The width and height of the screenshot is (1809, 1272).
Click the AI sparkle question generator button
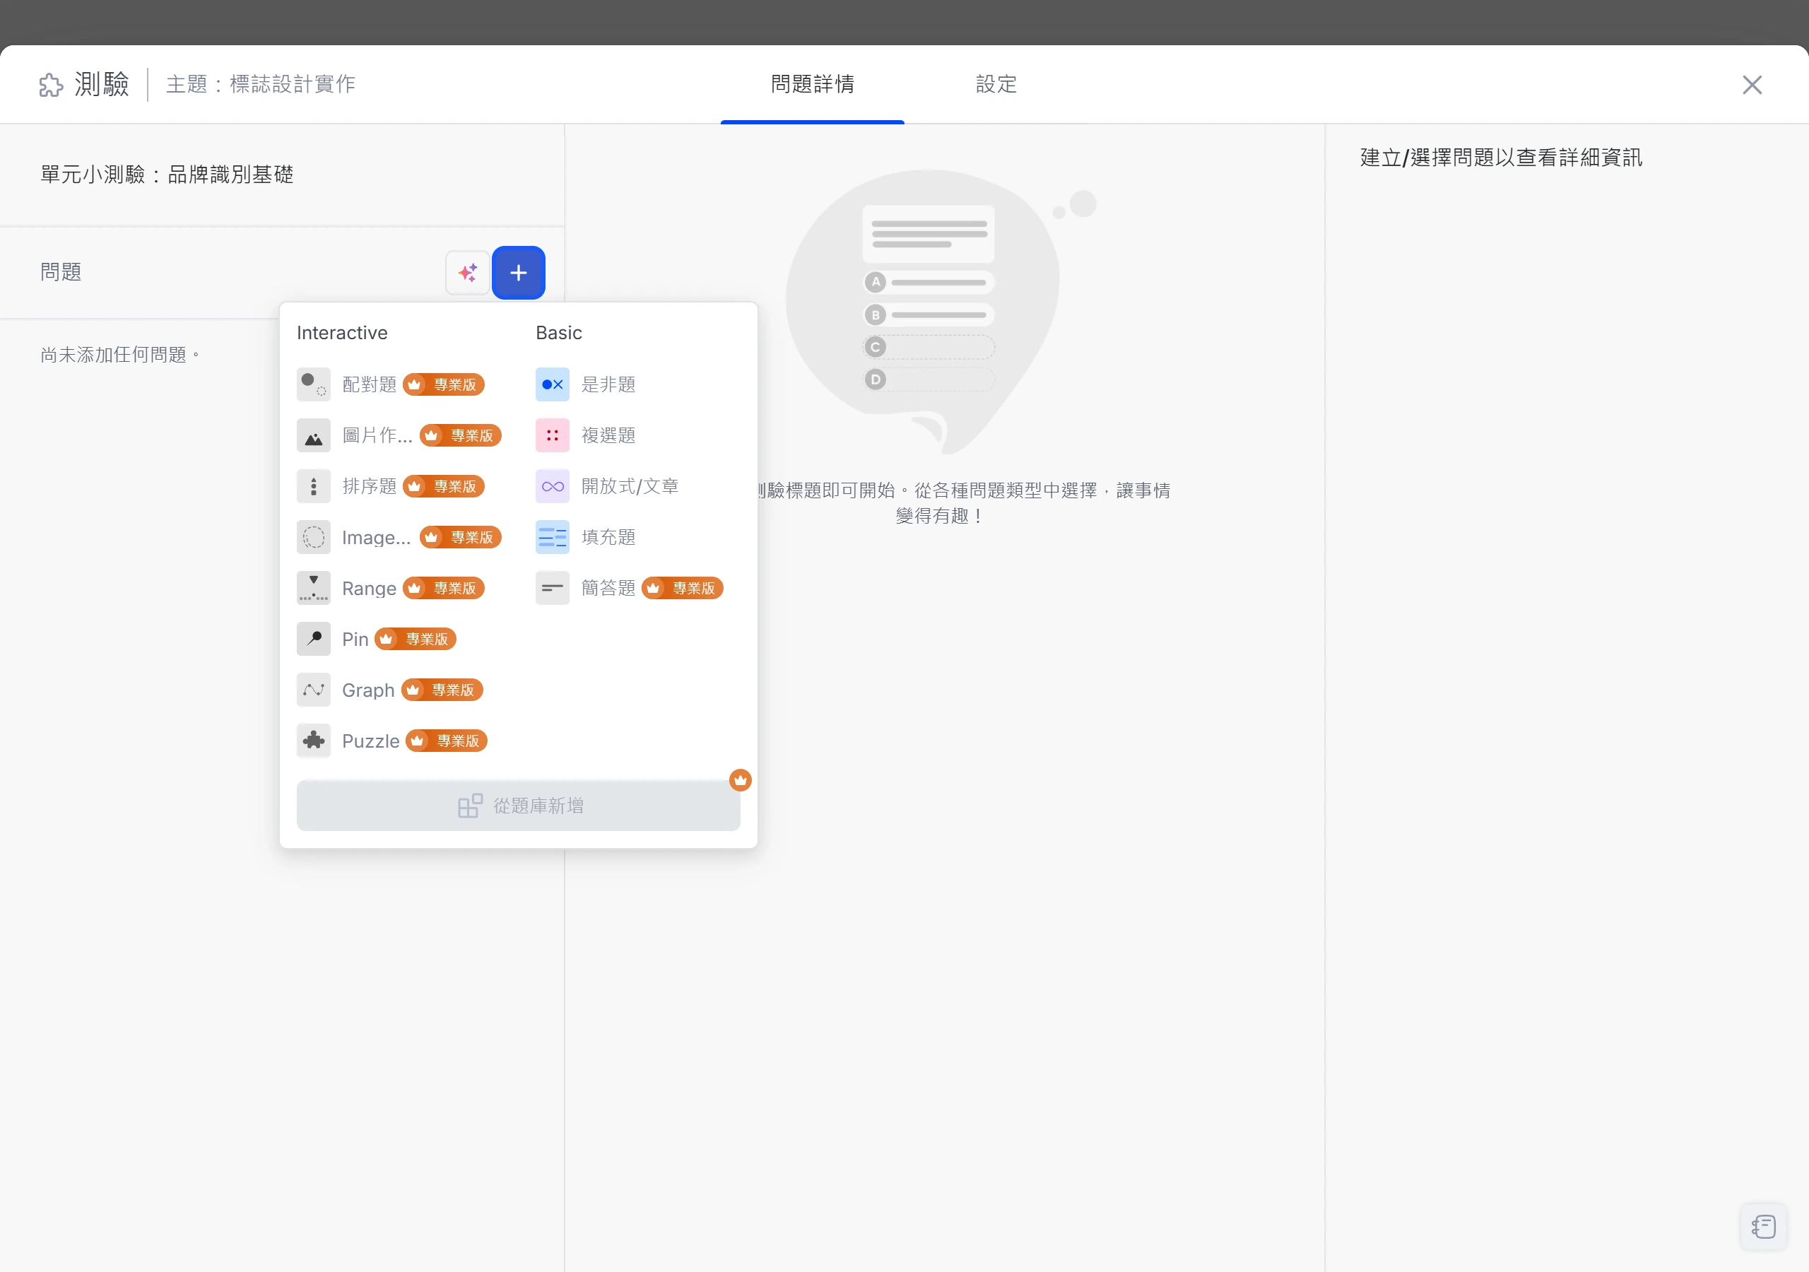tap(467, 273)
